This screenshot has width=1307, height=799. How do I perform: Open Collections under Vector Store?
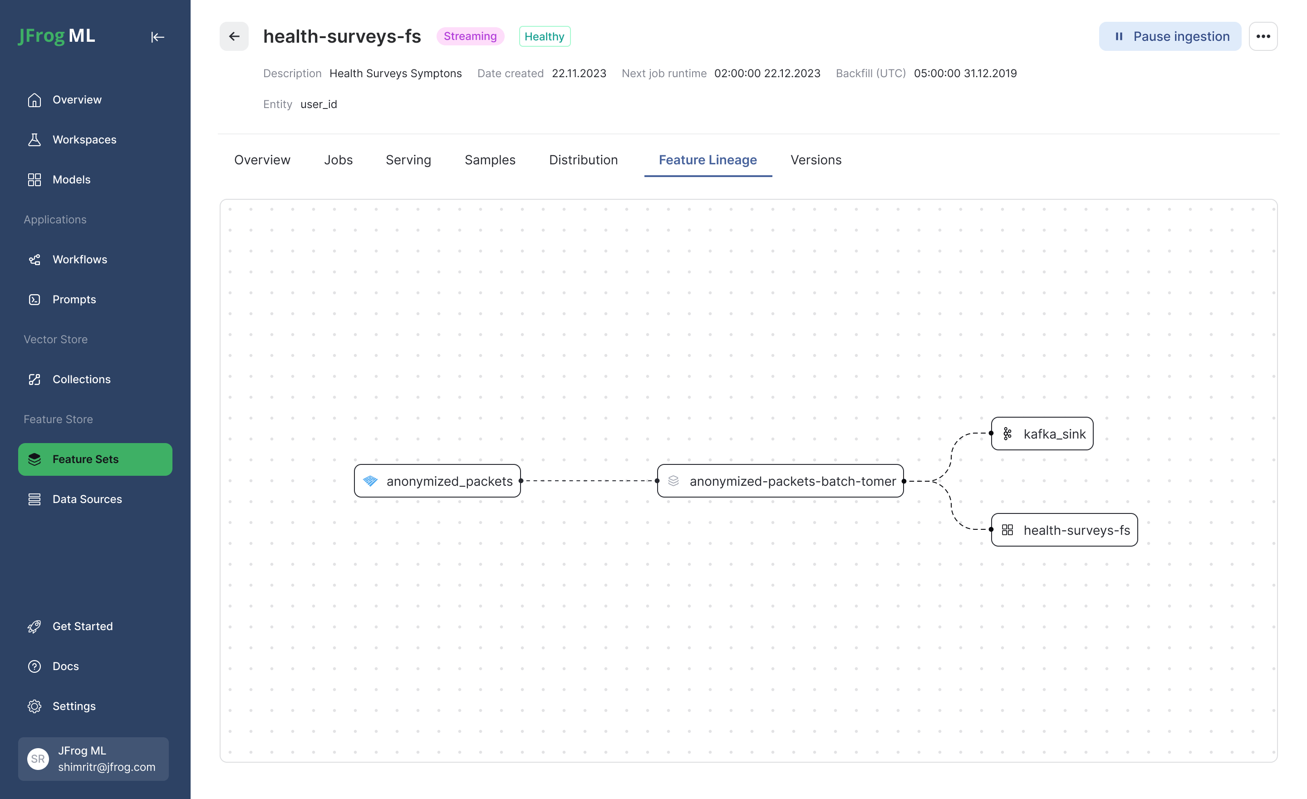[95, 380]
